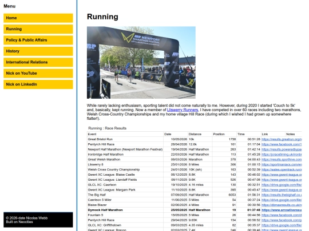
Task: Open Blaise Blazer dbmaxresults link
Action: pyautogui.click(x=282, y=205)
